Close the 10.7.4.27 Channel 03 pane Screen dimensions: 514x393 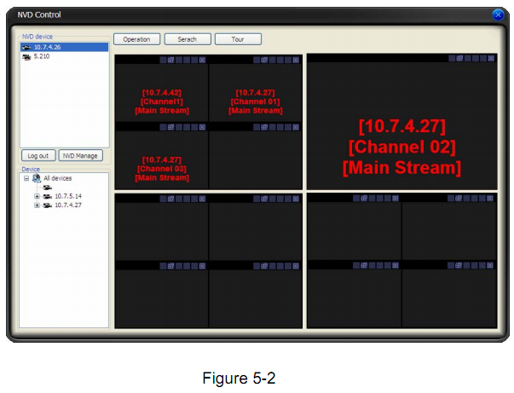click(x=202, y=127)
